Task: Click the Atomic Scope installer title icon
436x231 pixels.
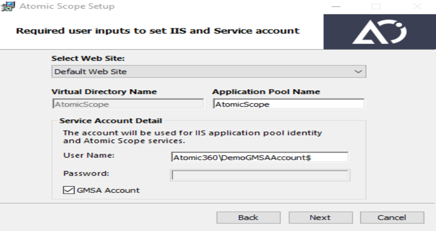Action: [8, 7]
